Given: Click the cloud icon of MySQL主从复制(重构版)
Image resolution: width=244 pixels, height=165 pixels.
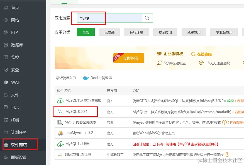Looking at the screenshot, I should [60, 101].
